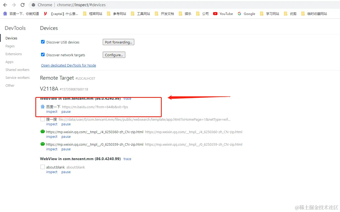Image resolution: width=340 pixels, height=212 pixels.
Task: Toggle Discover network targets checkbox
Action: pos(43,55)
